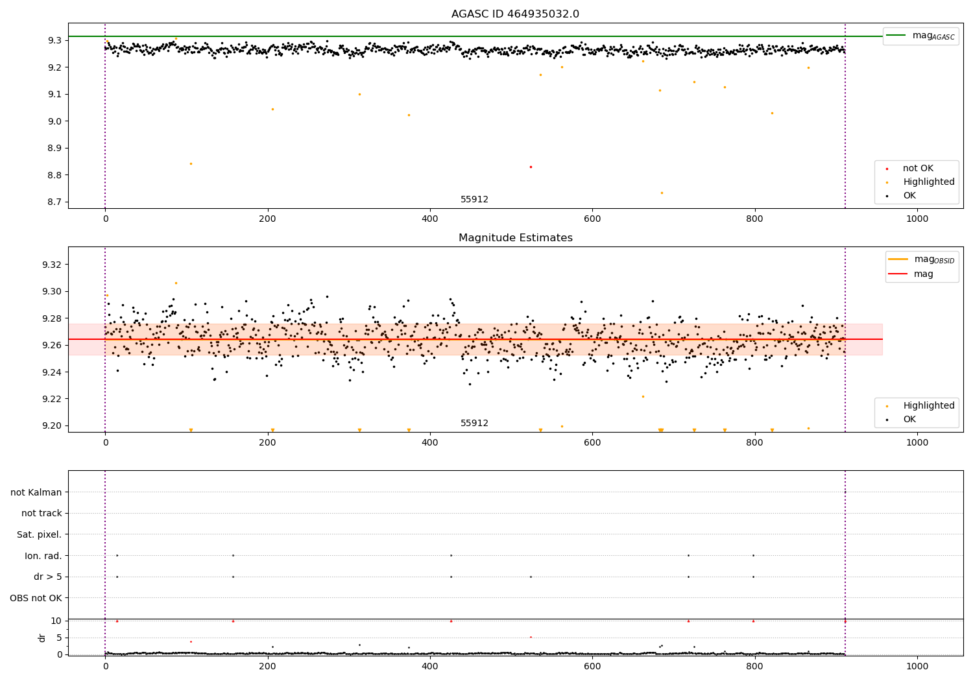Click the 9.28 y-axis tick label
Viewport: 973px width, 681px height.
tap(53, 318)
